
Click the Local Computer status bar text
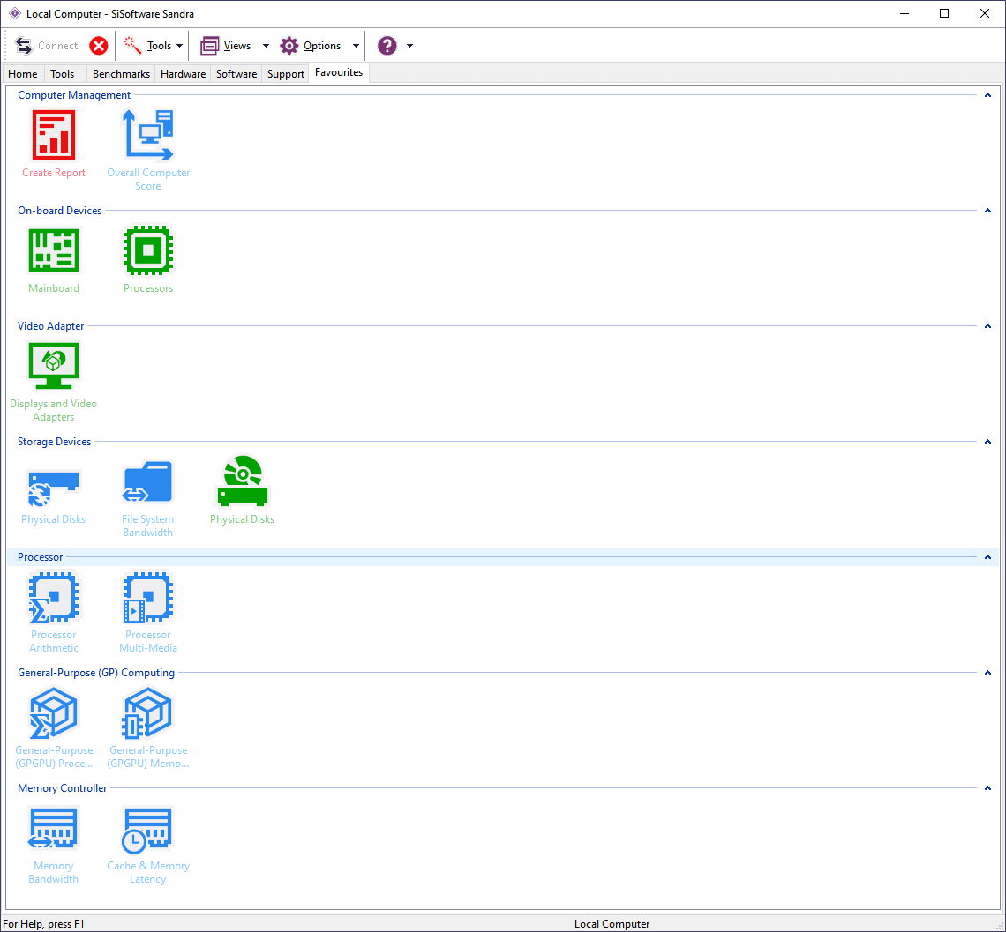[612, 924]
